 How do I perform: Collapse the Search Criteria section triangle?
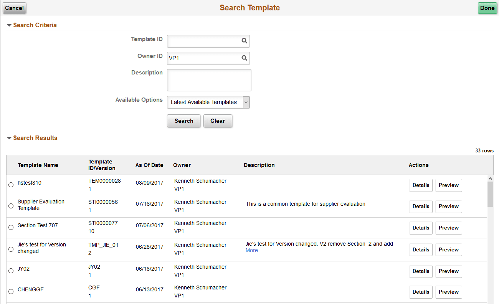(9, 25)
